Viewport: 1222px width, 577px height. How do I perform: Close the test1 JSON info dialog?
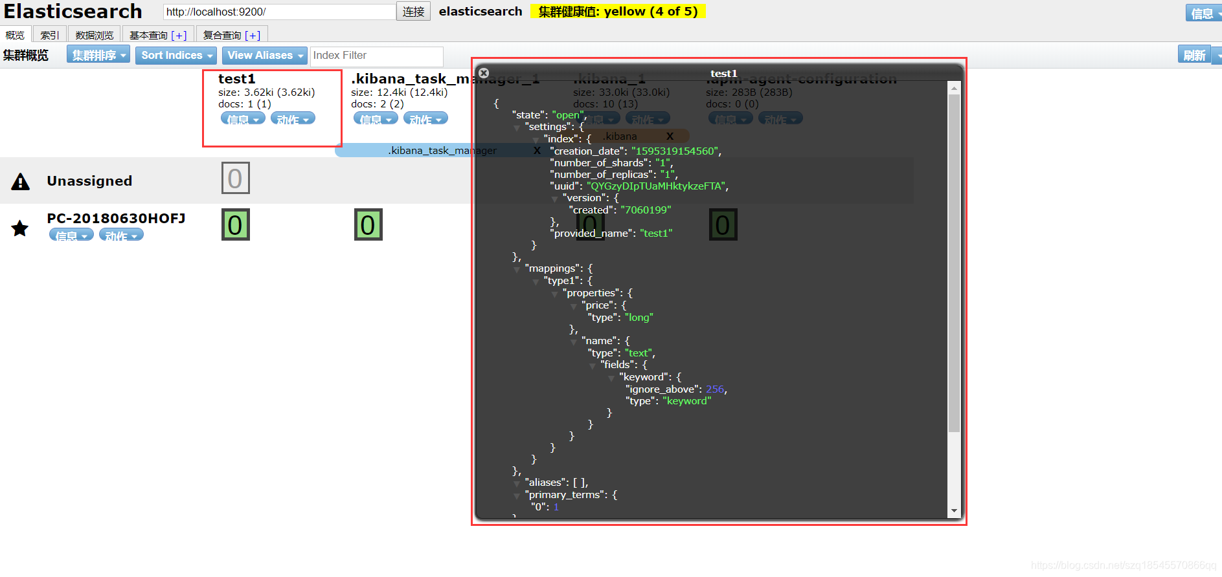pyautogui.click(x=484, y=73)
